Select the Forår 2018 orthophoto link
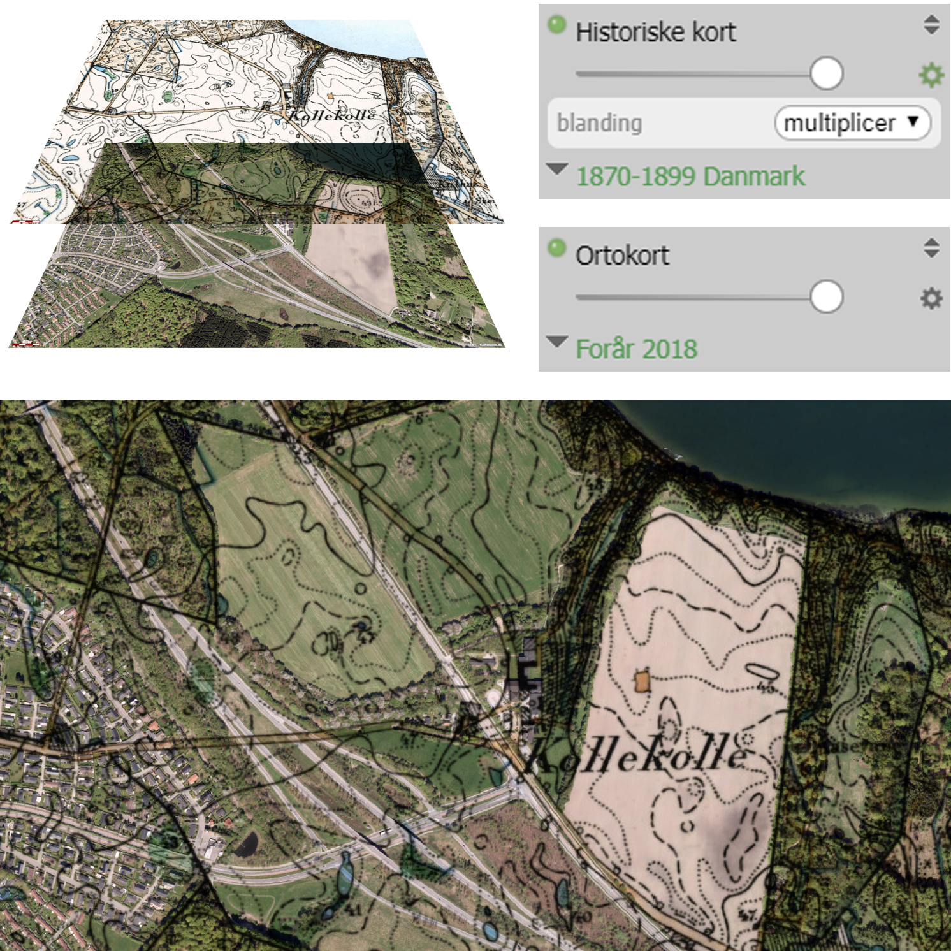 [x=636, y=349]
